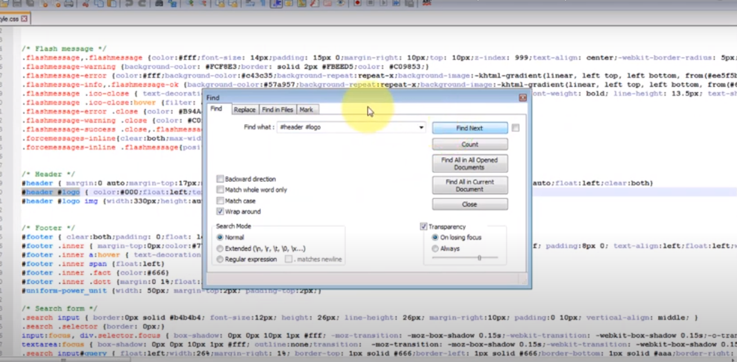
Task: Click the highlighted "#header #logo" selector text
Action: pyautogui.click(x=51, y=192)
